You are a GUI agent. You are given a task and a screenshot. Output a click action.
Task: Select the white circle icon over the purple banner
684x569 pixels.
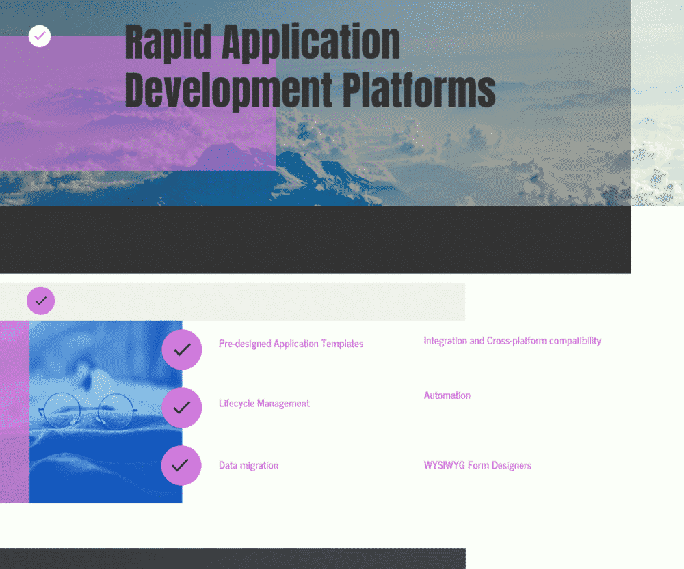[x=39, y=36]
